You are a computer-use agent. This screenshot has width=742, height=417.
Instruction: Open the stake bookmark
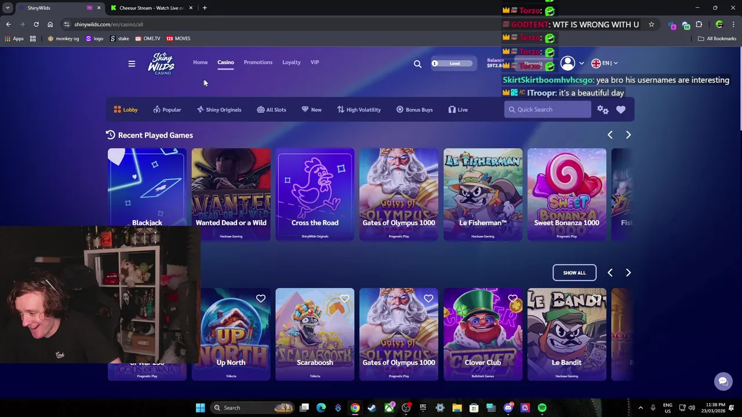pos(119,38)
